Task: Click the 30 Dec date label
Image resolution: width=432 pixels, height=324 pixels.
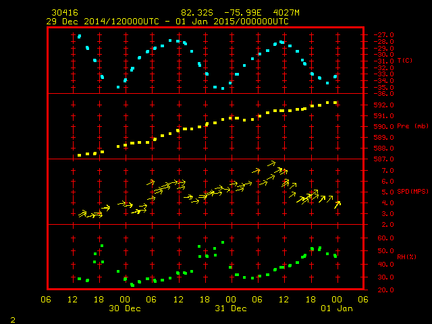Action: click(125, 308)
